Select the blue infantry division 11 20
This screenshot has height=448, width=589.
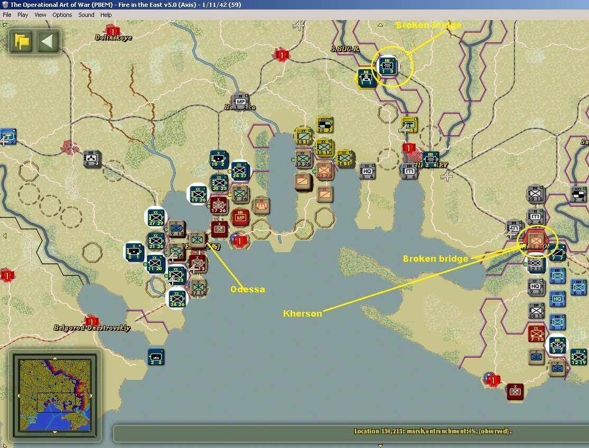tap(155, 263)
